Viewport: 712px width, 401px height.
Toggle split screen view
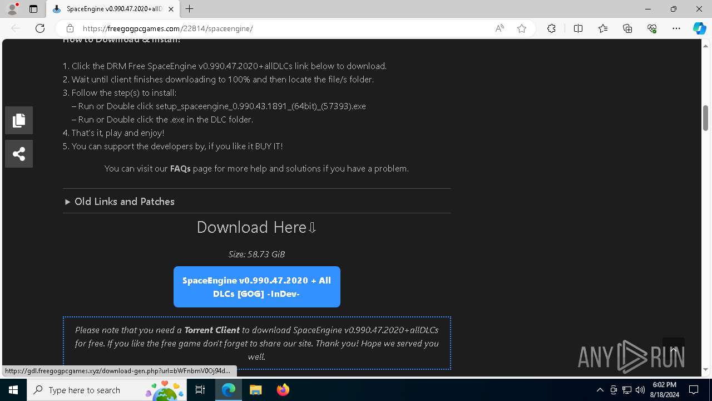(578, 28)
